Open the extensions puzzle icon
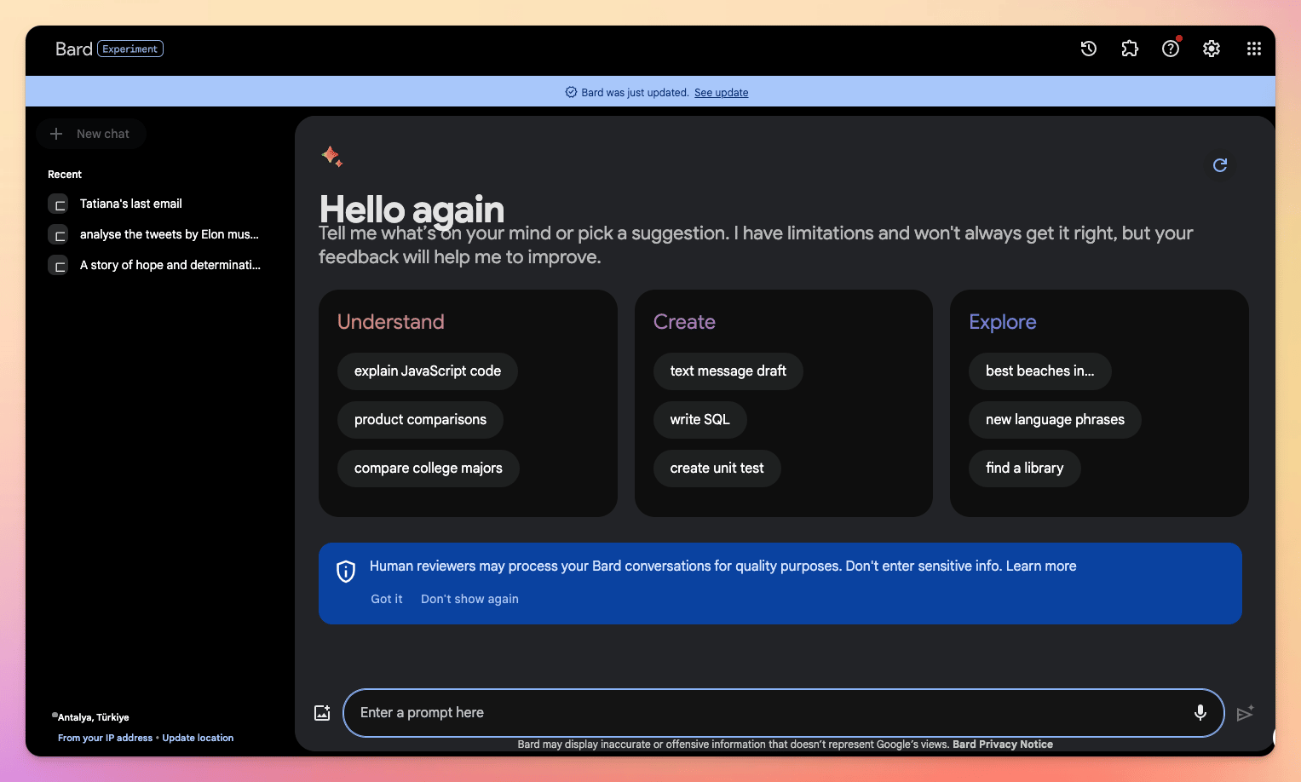 [1130, 49]
